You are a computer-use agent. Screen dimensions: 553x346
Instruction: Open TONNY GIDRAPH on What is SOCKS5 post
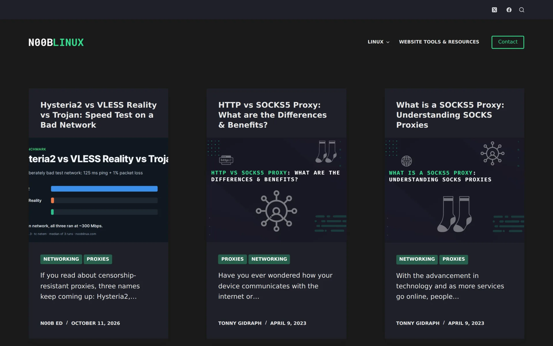418,323
